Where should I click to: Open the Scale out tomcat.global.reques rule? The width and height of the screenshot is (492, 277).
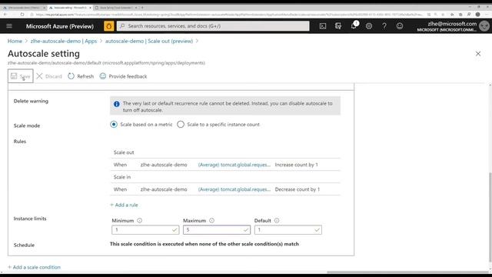234,165
